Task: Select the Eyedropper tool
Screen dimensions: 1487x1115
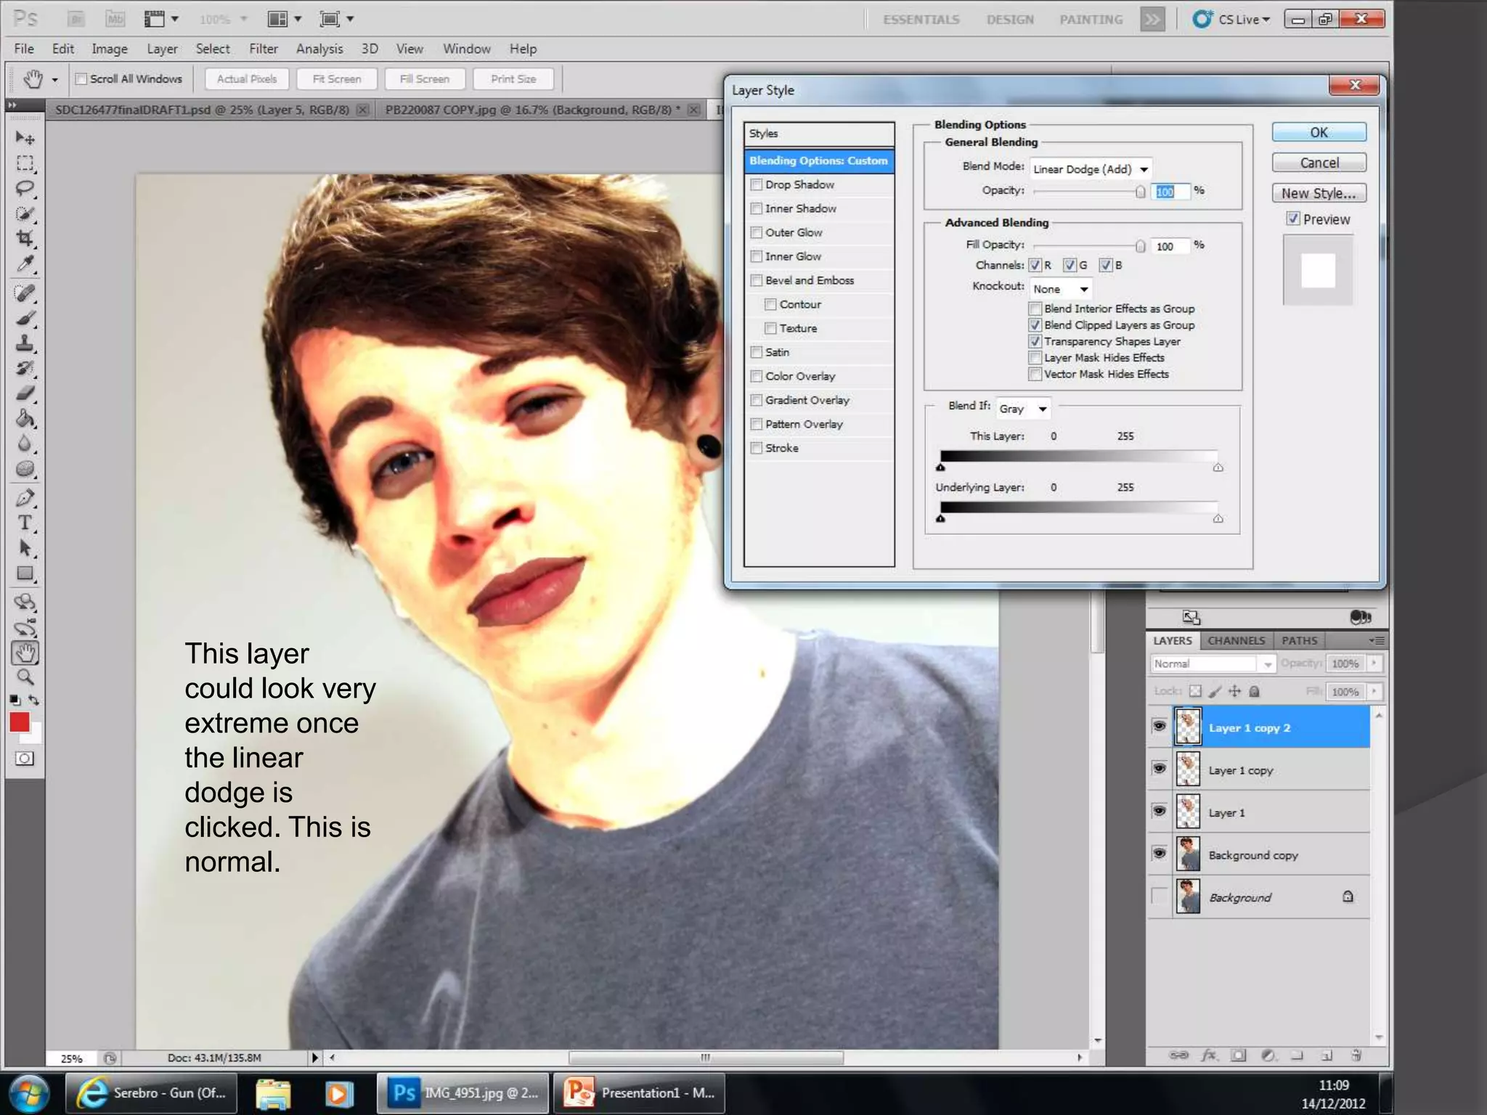Action: 25,264
